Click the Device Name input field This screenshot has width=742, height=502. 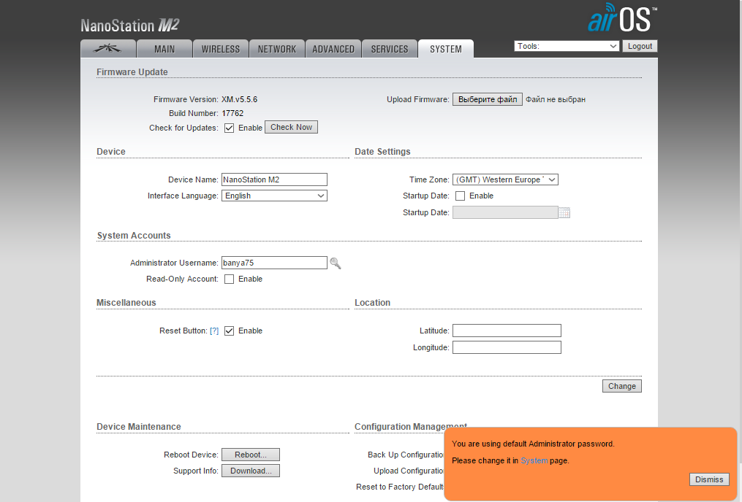(274, 179)
